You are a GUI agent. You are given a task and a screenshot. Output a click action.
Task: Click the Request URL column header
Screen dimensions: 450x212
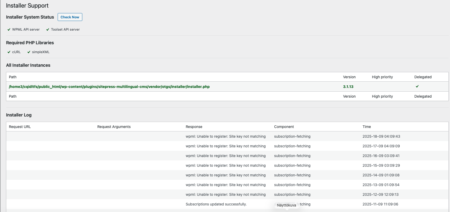click(20, 127)
